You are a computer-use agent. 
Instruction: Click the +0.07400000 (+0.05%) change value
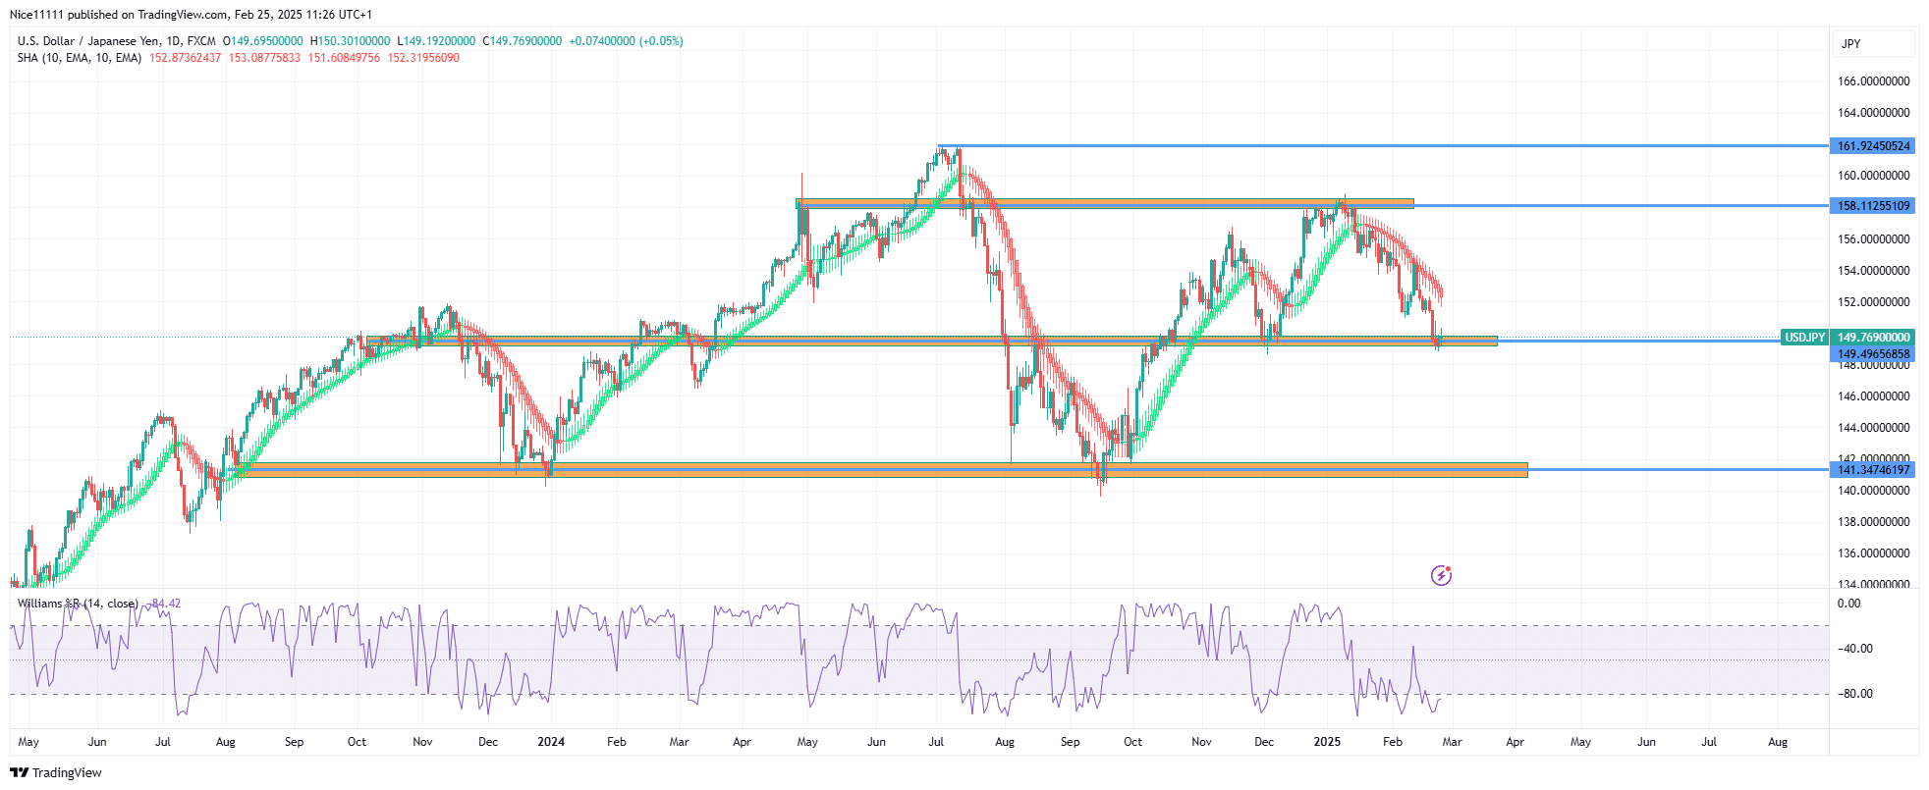(627, 41)
